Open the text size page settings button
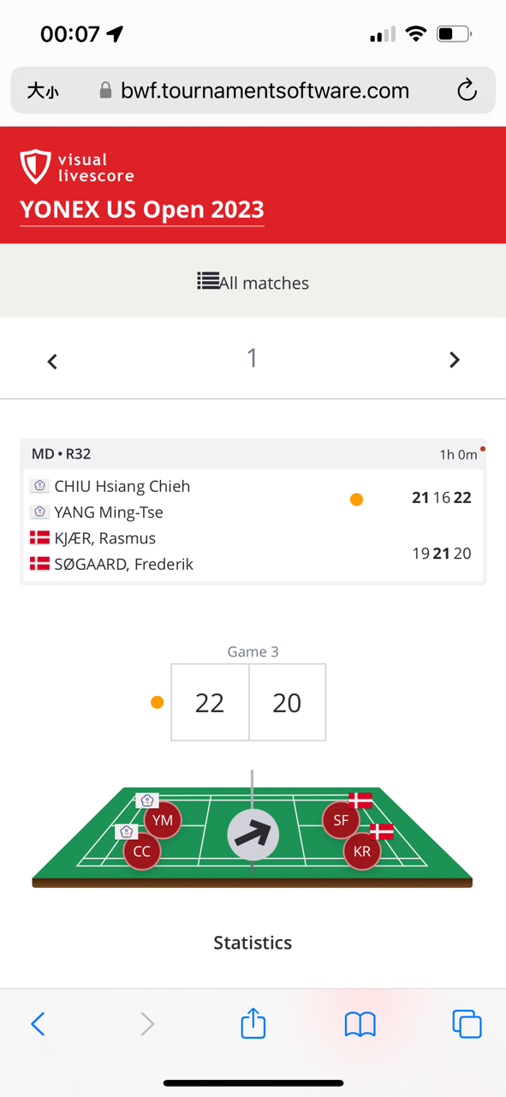 43,91
